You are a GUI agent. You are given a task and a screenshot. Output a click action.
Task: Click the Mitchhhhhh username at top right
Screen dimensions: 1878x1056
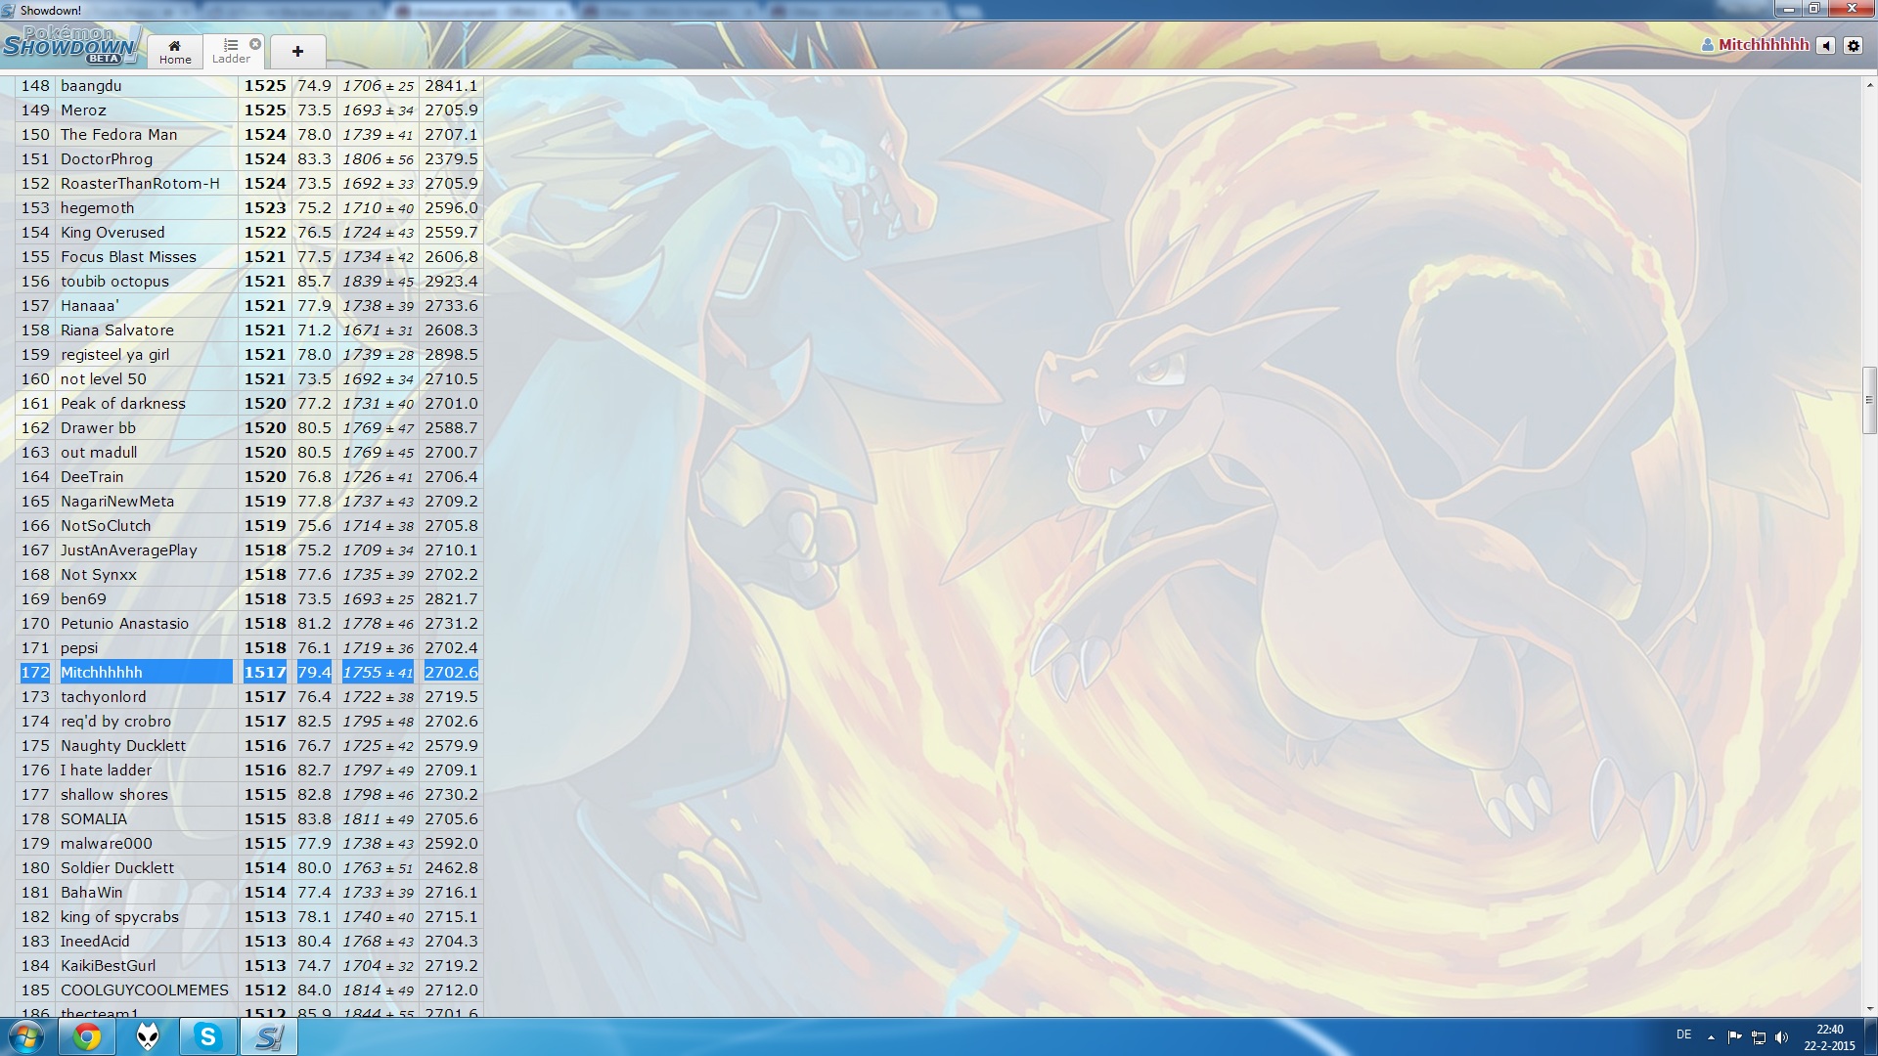coord(1763,45)
